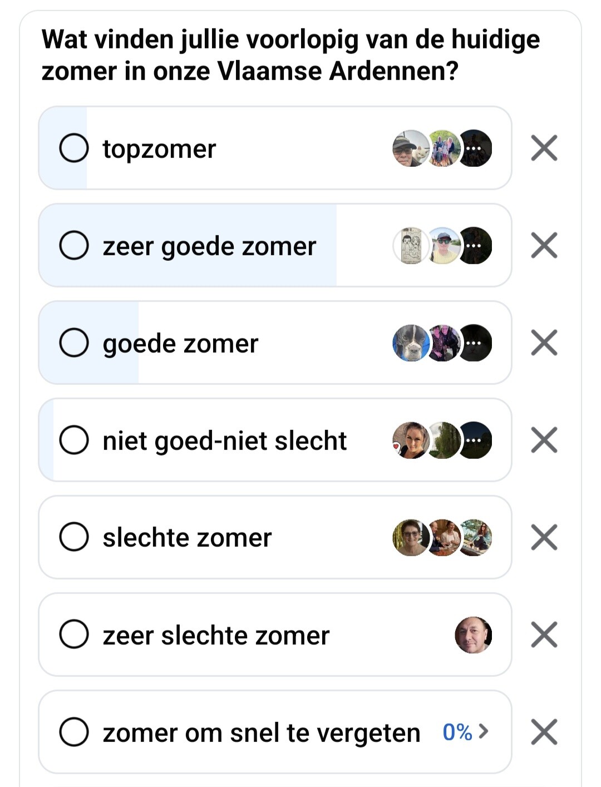Pick the 'slechte zomer' radio button
This screenshot has height=787, width=601.
click(x=74, y=537)
